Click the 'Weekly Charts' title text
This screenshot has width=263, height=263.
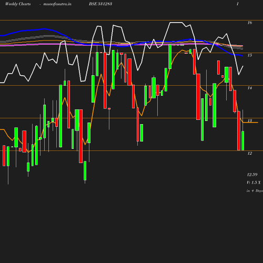point(18,4)
